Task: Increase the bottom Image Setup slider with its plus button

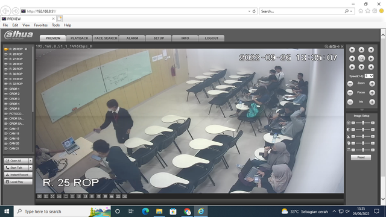Action: (373, 150)
